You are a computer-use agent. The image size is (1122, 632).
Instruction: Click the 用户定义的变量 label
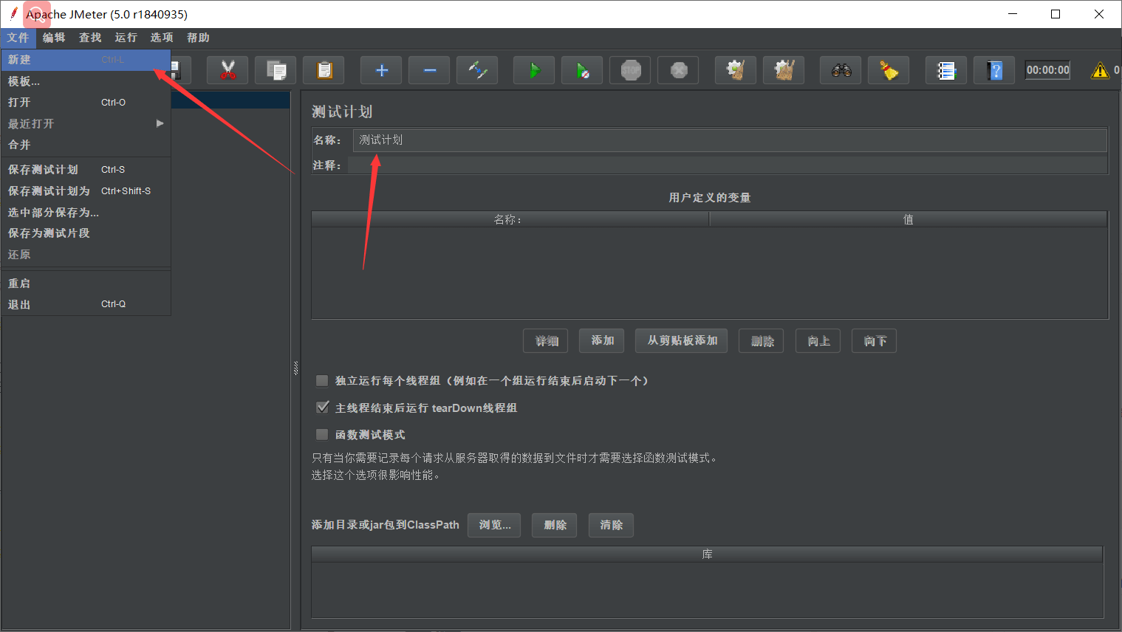709,198
